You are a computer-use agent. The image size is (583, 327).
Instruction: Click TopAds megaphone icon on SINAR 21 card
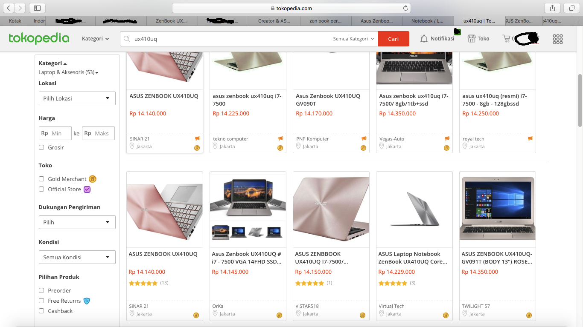[x=197, y=138]
